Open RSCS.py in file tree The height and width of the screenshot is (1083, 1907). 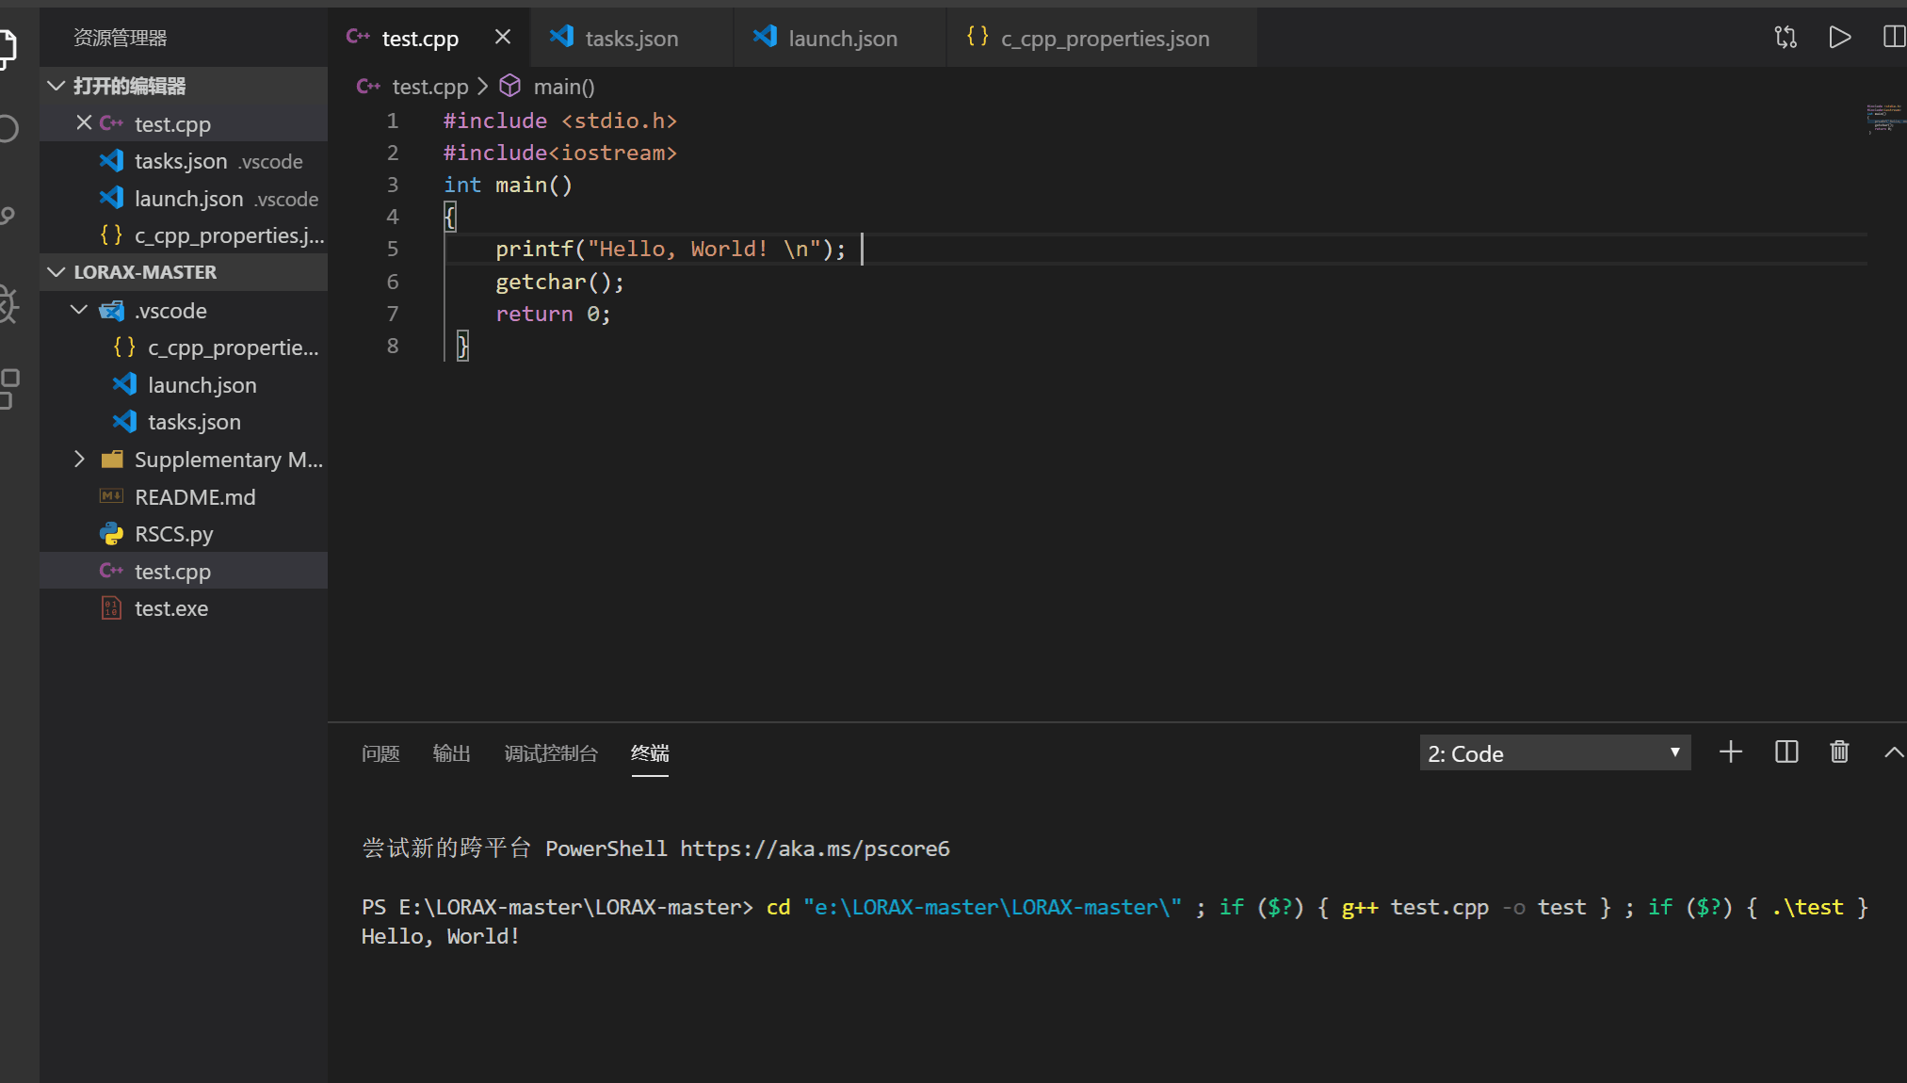click(x=173, y=534)
